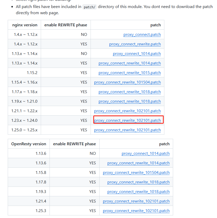The image size is (217, 218).
Task: Click 'enable REWRITE phase' header in nginx table
Action: click(66, 25)
